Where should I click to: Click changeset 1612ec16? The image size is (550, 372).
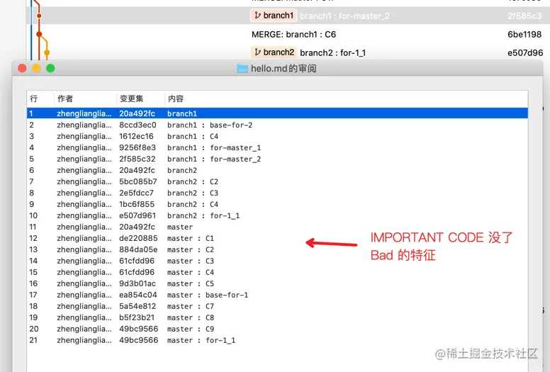pyautogui.click(x=136, y=136)
